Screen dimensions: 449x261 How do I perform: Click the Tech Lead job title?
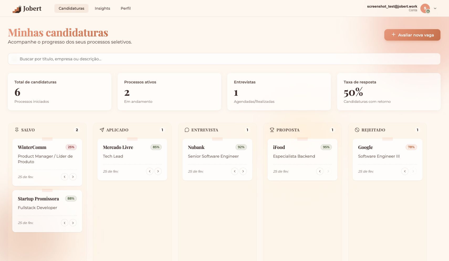(113, 156)
